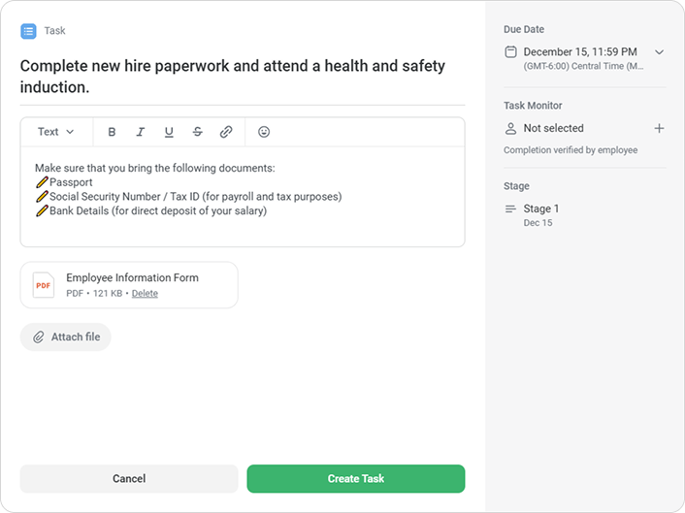This screenshot has height=513, width=685.
Task: Open the emoji picker
Action: point(264,132)
